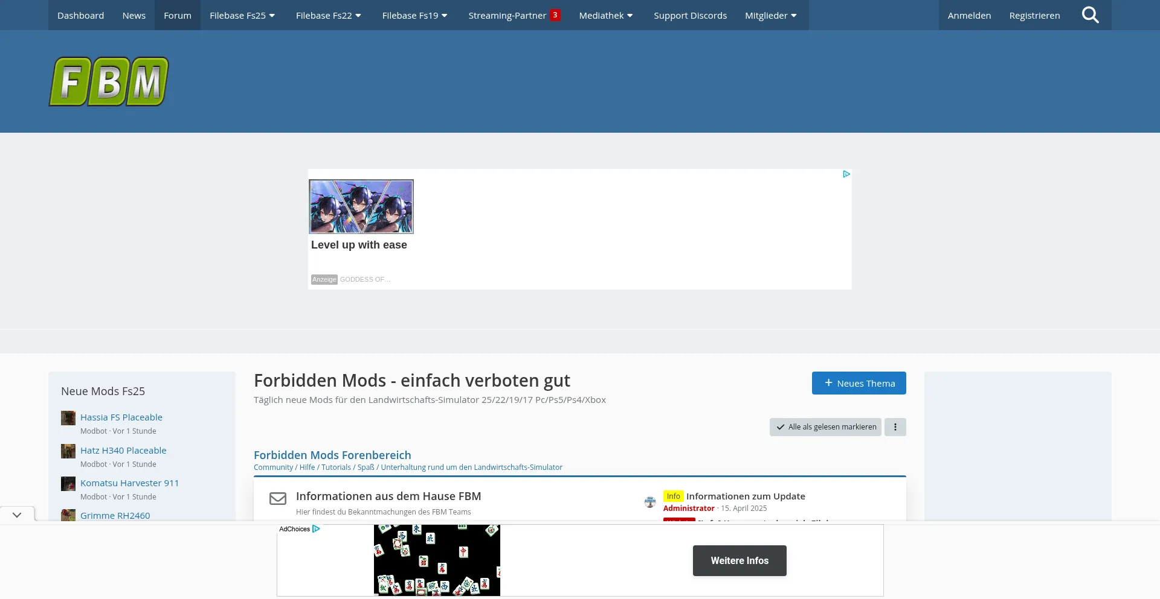Image resolution: width=1160 pixels, height=599 pixels.
Task: Click the Streaming-Partner badge number 3
Action: click(555, 15)
